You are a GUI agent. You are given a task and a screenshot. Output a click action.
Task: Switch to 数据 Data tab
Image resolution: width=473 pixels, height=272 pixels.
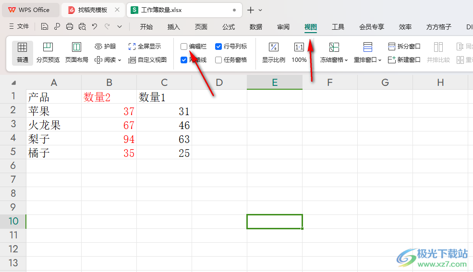click(256, 27)
